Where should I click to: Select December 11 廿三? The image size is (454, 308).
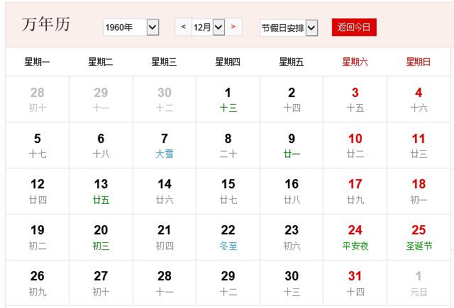419,145
